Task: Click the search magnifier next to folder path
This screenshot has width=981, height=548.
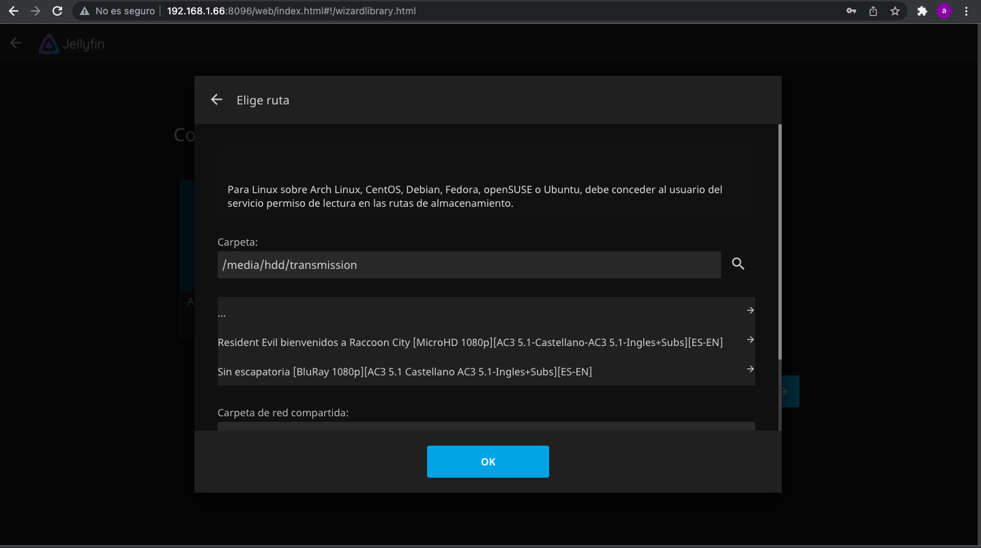Action: point(737,264)
